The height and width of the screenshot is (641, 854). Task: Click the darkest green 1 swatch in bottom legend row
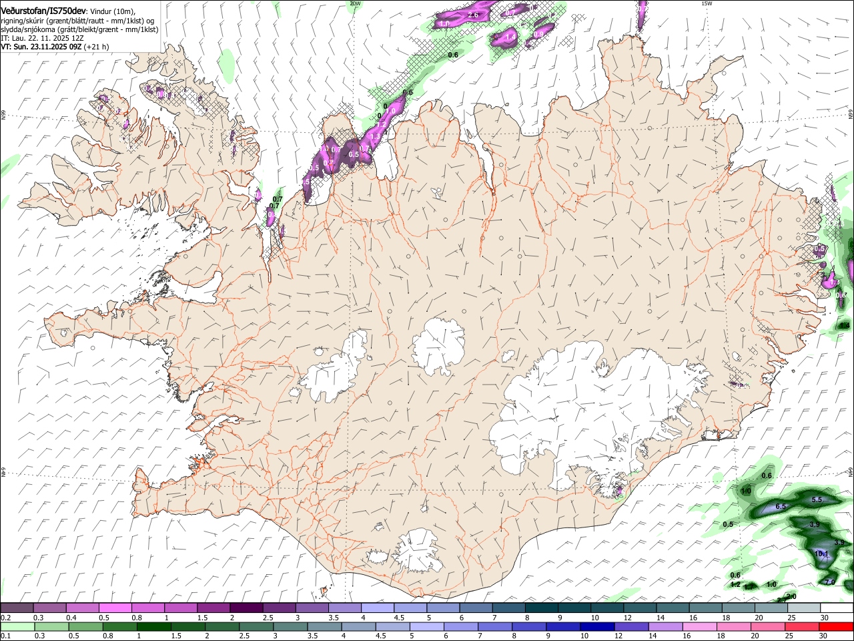pos(154,626)
